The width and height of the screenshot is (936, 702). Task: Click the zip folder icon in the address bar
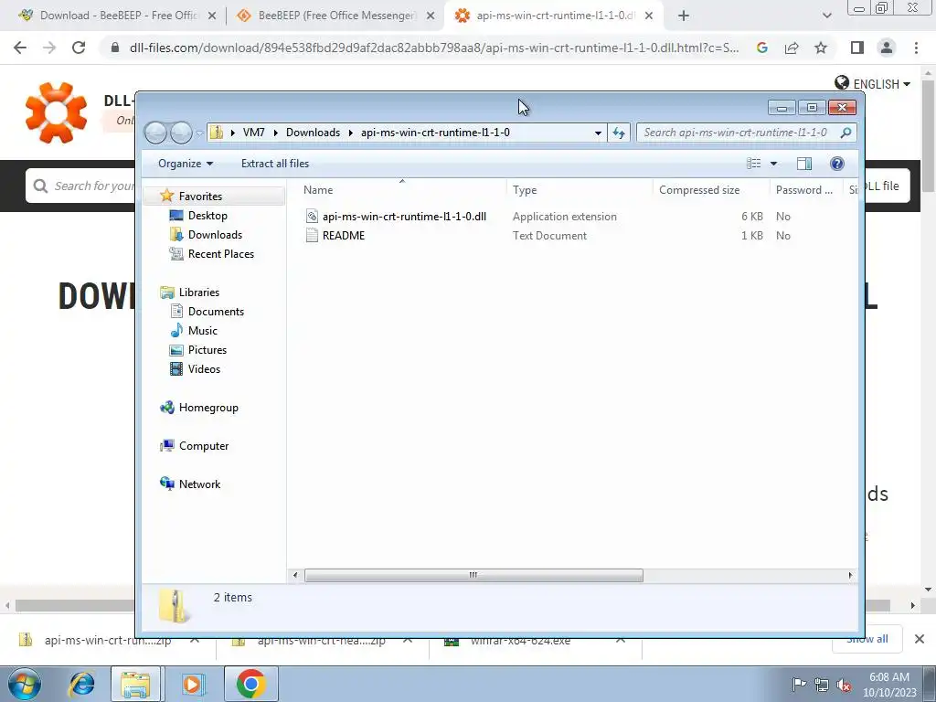click(217, 133)
